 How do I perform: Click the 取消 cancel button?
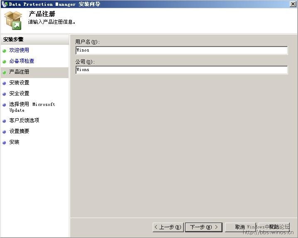tap(240, 227)
